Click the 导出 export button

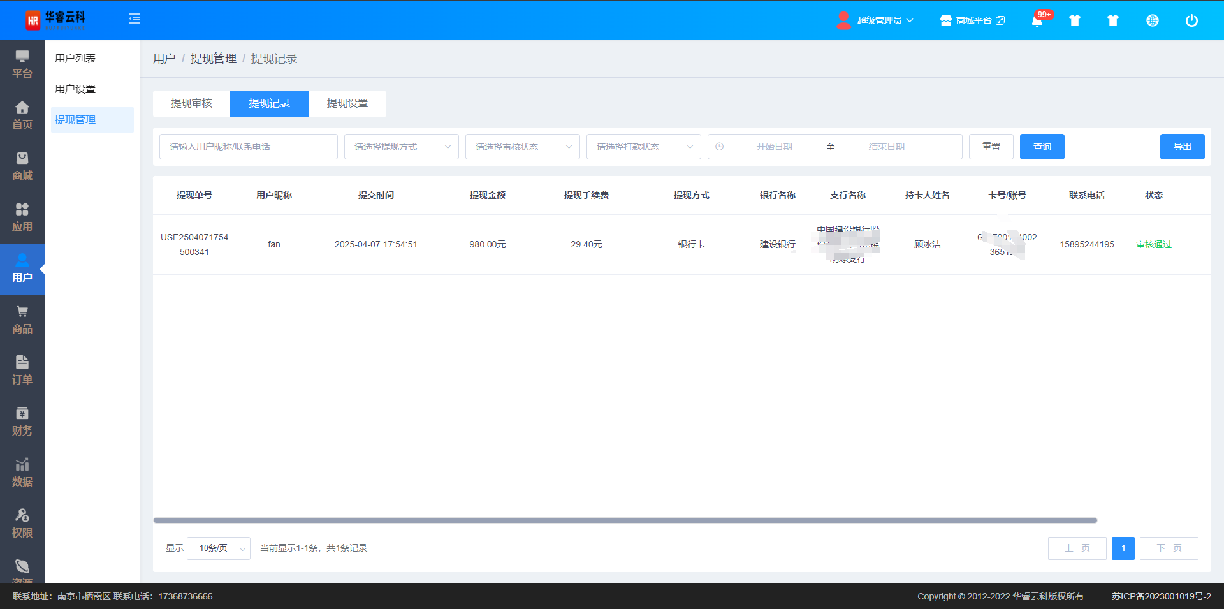pos(1182,147)
